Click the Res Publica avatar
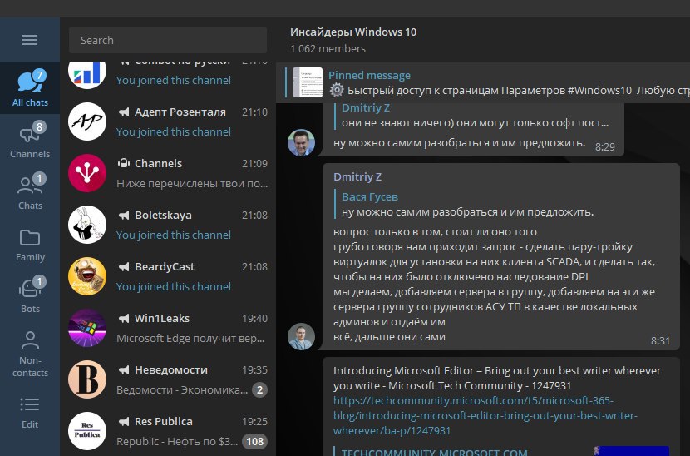This screenshot has width=690, height=456. (87, 431)
